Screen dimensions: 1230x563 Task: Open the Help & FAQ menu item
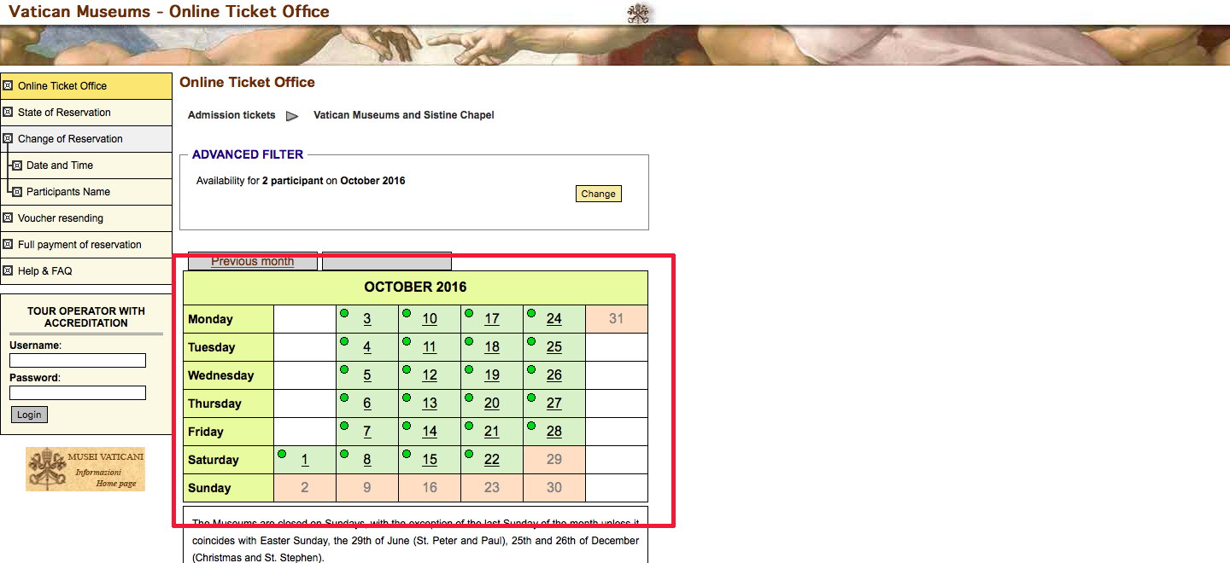click(x=44, y=271)
